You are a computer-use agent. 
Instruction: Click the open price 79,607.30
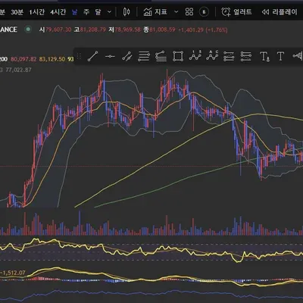pyautogui.click(x=58, y=30)
